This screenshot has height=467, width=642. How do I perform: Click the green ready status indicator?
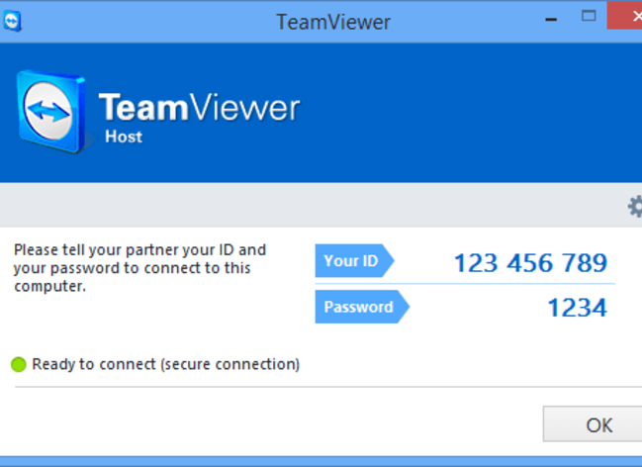tap(19, 364)
